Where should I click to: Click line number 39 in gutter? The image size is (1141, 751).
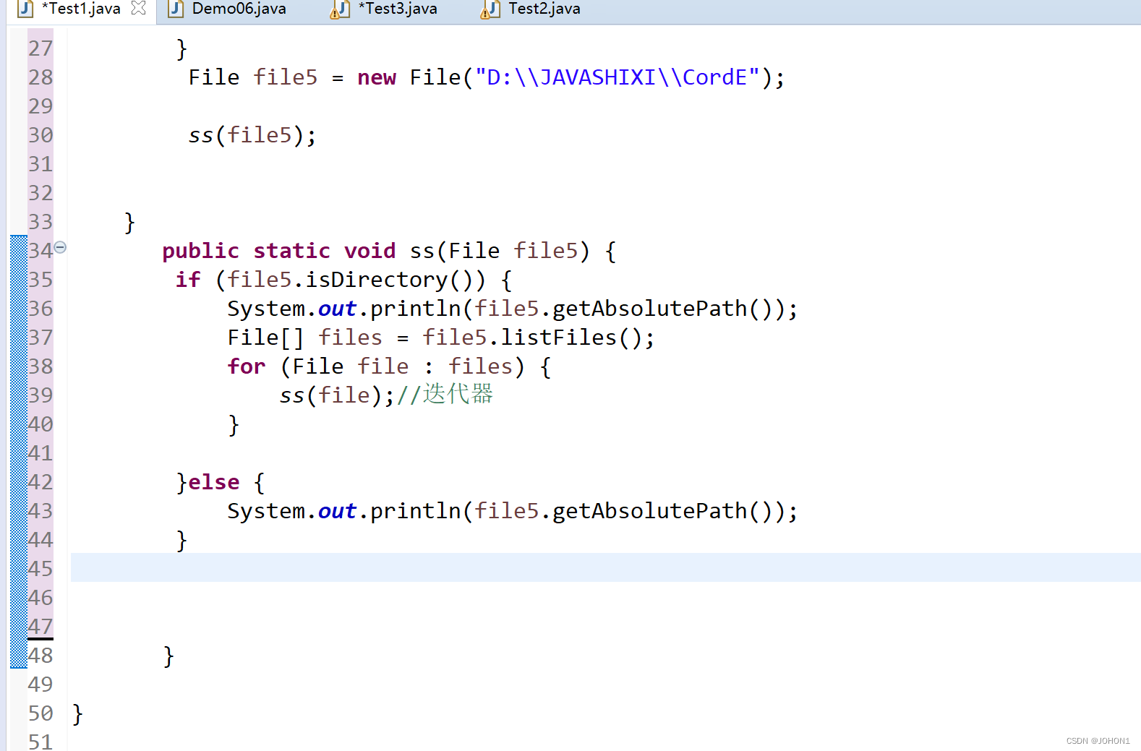click(40, 395)
